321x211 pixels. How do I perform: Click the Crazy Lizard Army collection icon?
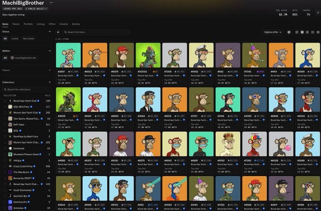click(10, 166)
